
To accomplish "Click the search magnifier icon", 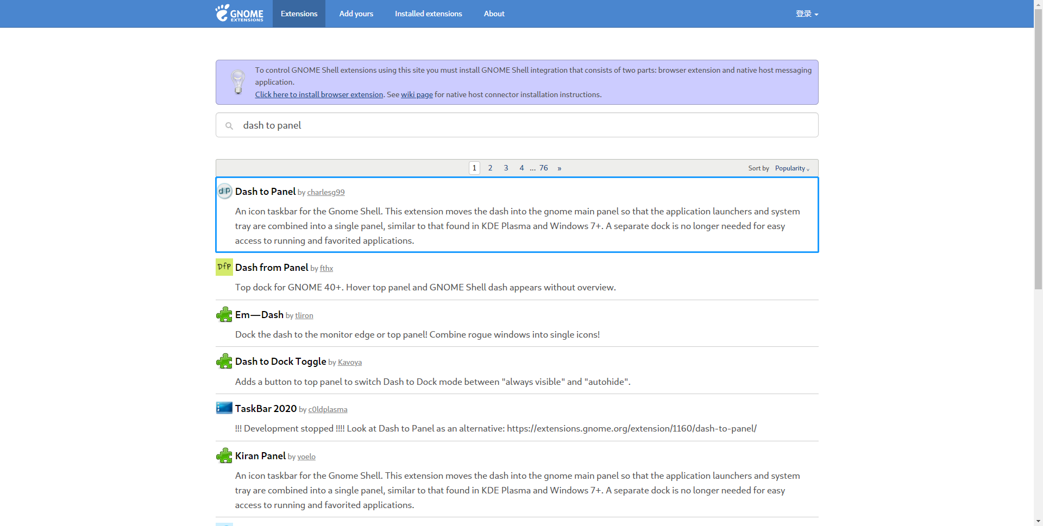I will tap(229, 126).
